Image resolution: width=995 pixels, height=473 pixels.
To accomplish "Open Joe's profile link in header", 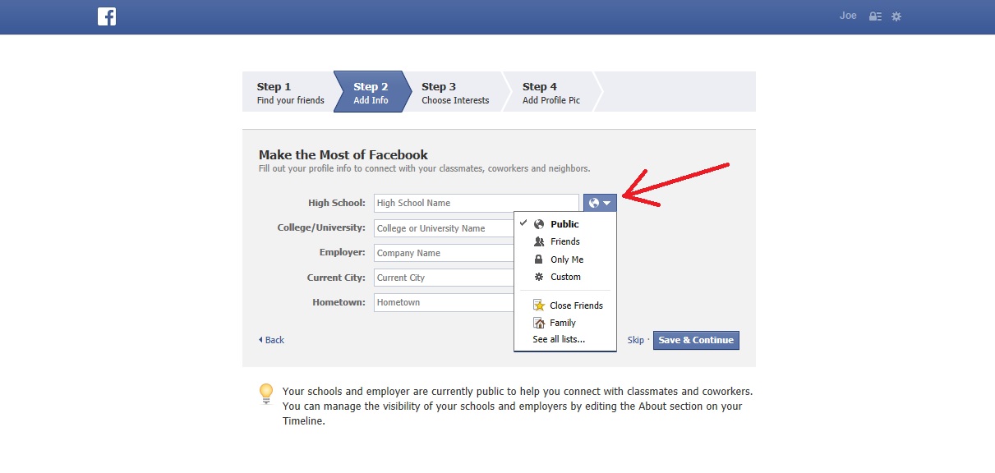I will coord(848,16).
